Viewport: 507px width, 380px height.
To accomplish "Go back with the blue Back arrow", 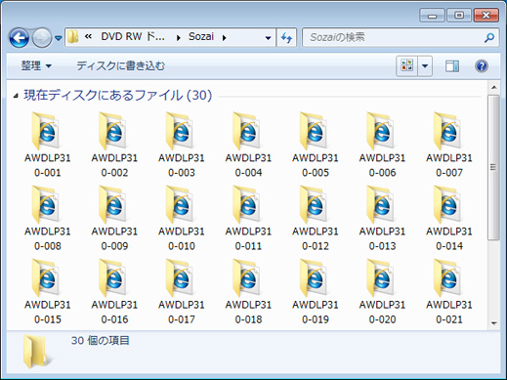I will pyautogui.click(x=19, y=38).
